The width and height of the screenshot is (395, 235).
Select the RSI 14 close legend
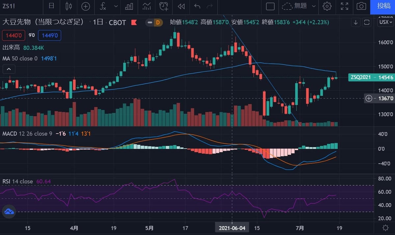17,181
